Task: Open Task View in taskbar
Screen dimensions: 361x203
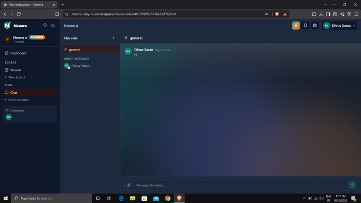Action: coord(109,198)
